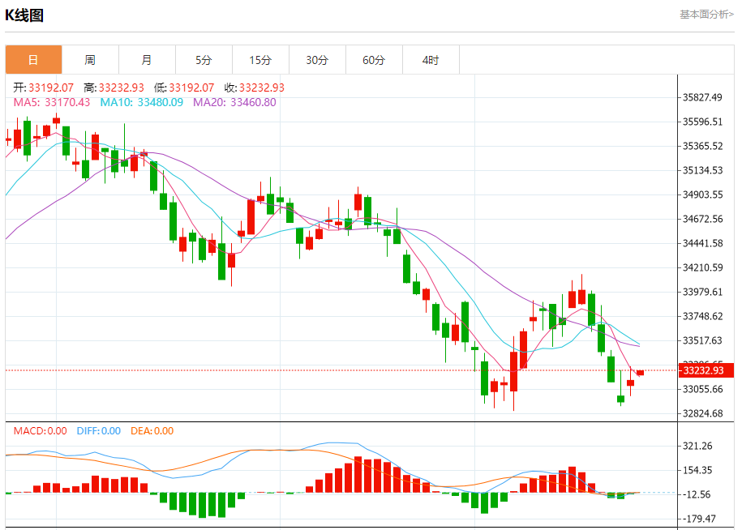Click the 收:33232.93 close price value
This screenshot has height=530, width=742.
pos(254,88)
